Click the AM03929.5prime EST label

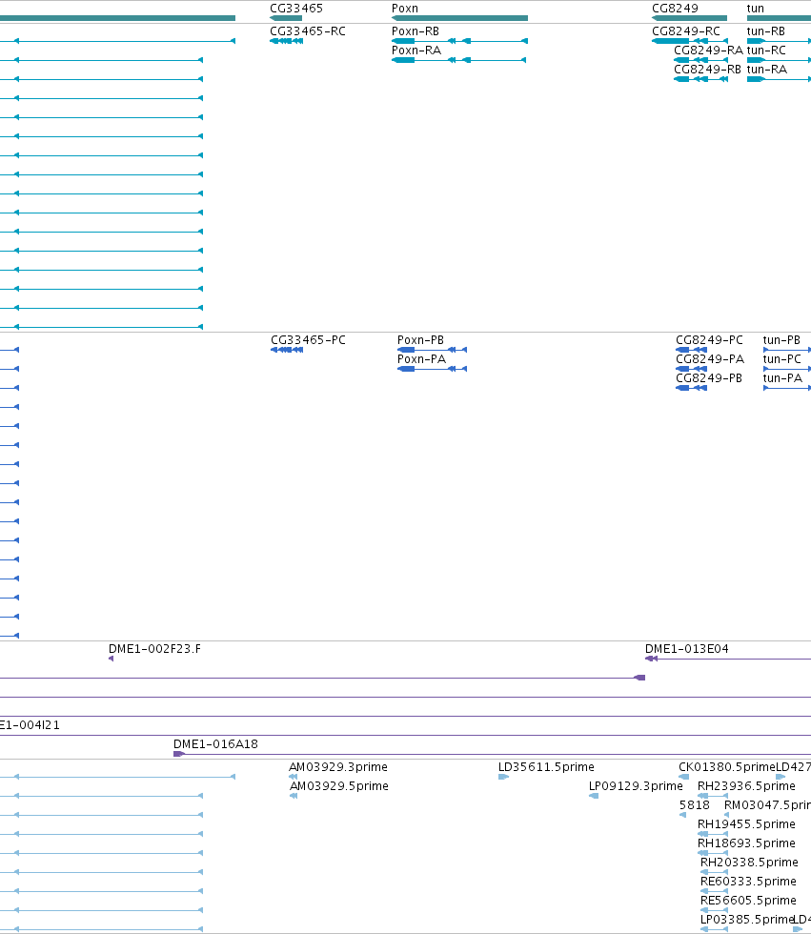339,785
